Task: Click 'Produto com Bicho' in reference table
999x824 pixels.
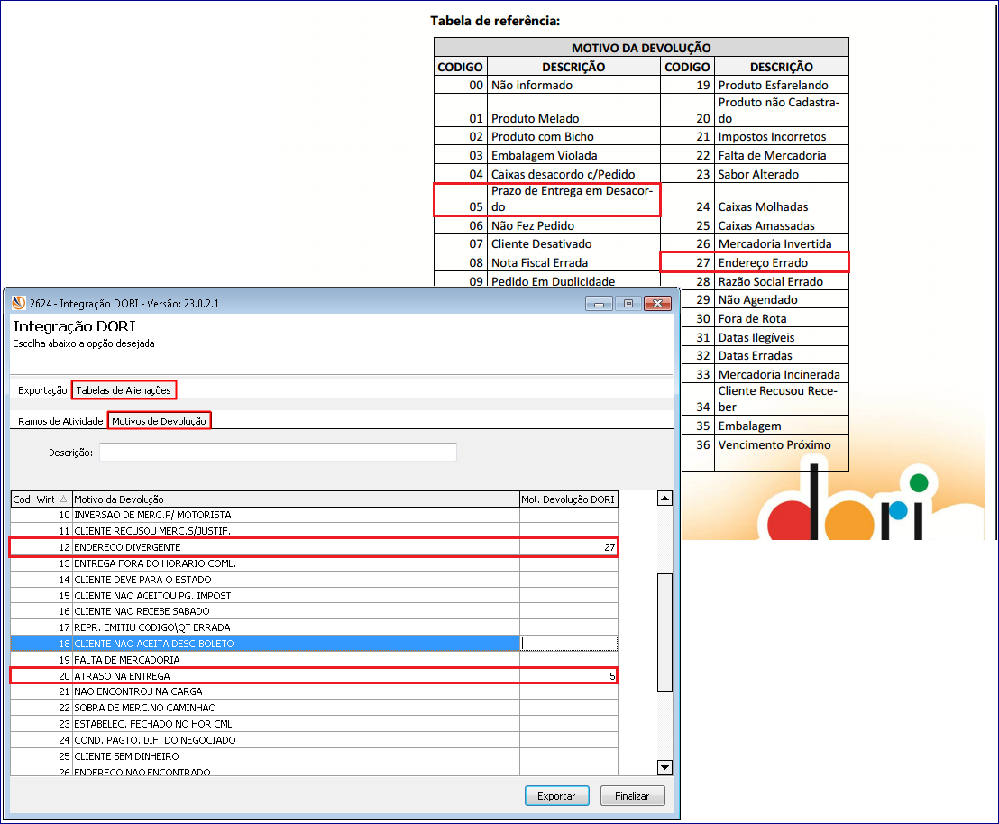Action: (x=542, y=136)
